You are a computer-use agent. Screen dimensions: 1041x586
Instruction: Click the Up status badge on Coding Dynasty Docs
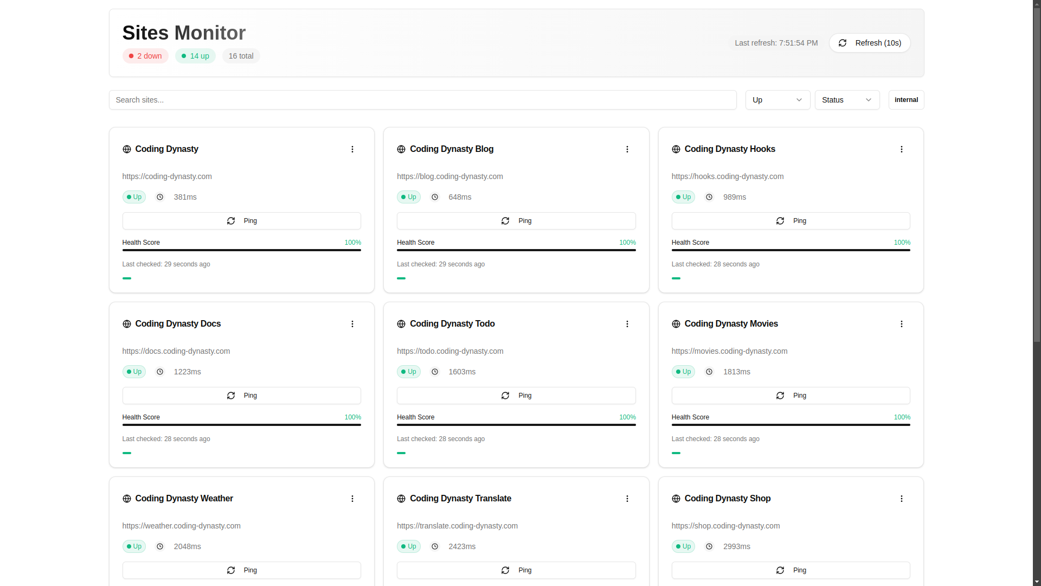[134, 371]
